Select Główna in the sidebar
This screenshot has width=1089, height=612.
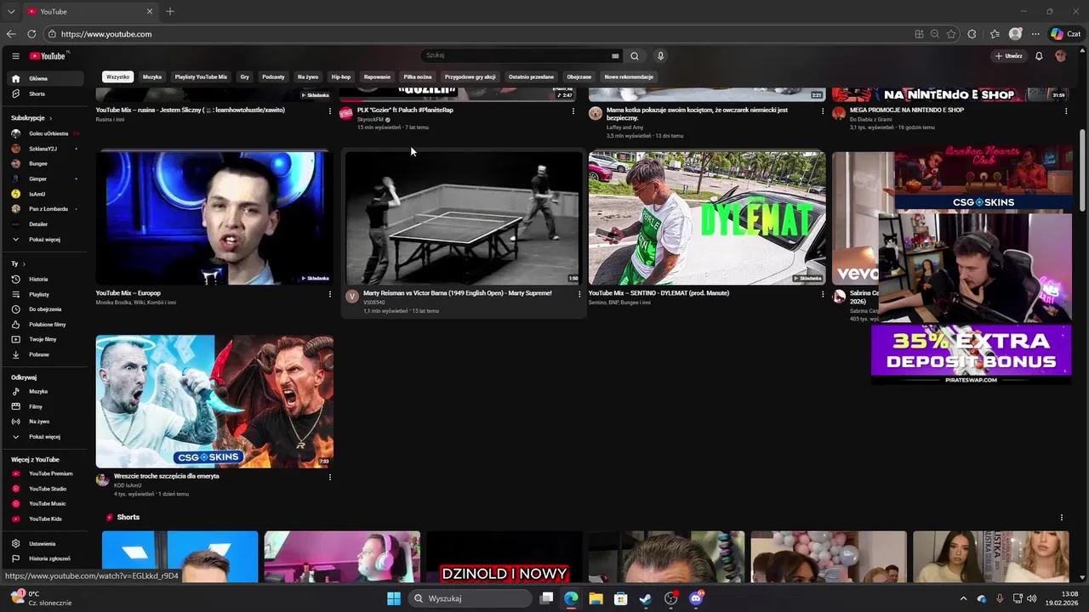coord(44,78)
